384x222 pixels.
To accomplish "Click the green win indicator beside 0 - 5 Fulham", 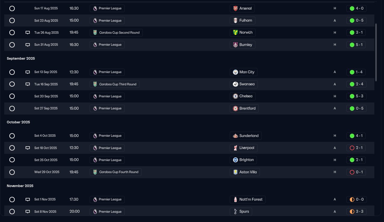I will [x=352, y=20].
